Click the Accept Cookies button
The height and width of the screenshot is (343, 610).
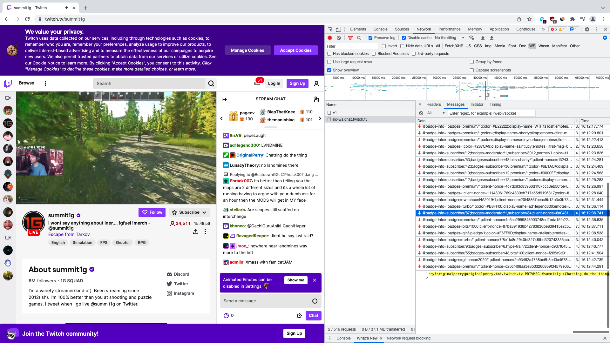point(295,50)
